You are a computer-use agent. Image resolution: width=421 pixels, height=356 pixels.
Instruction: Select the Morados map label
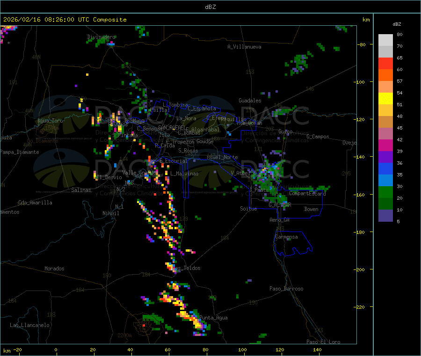pos(54,269)
